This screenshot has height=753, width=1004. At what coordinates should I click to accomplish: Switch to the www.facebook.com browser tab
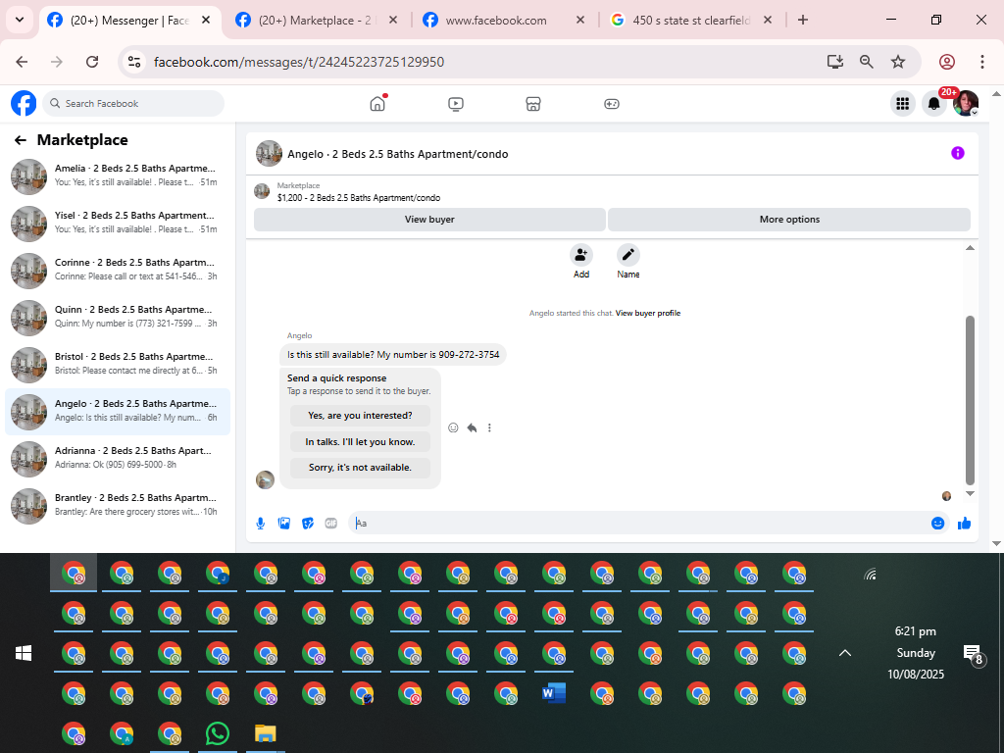[x=504, y=21]
